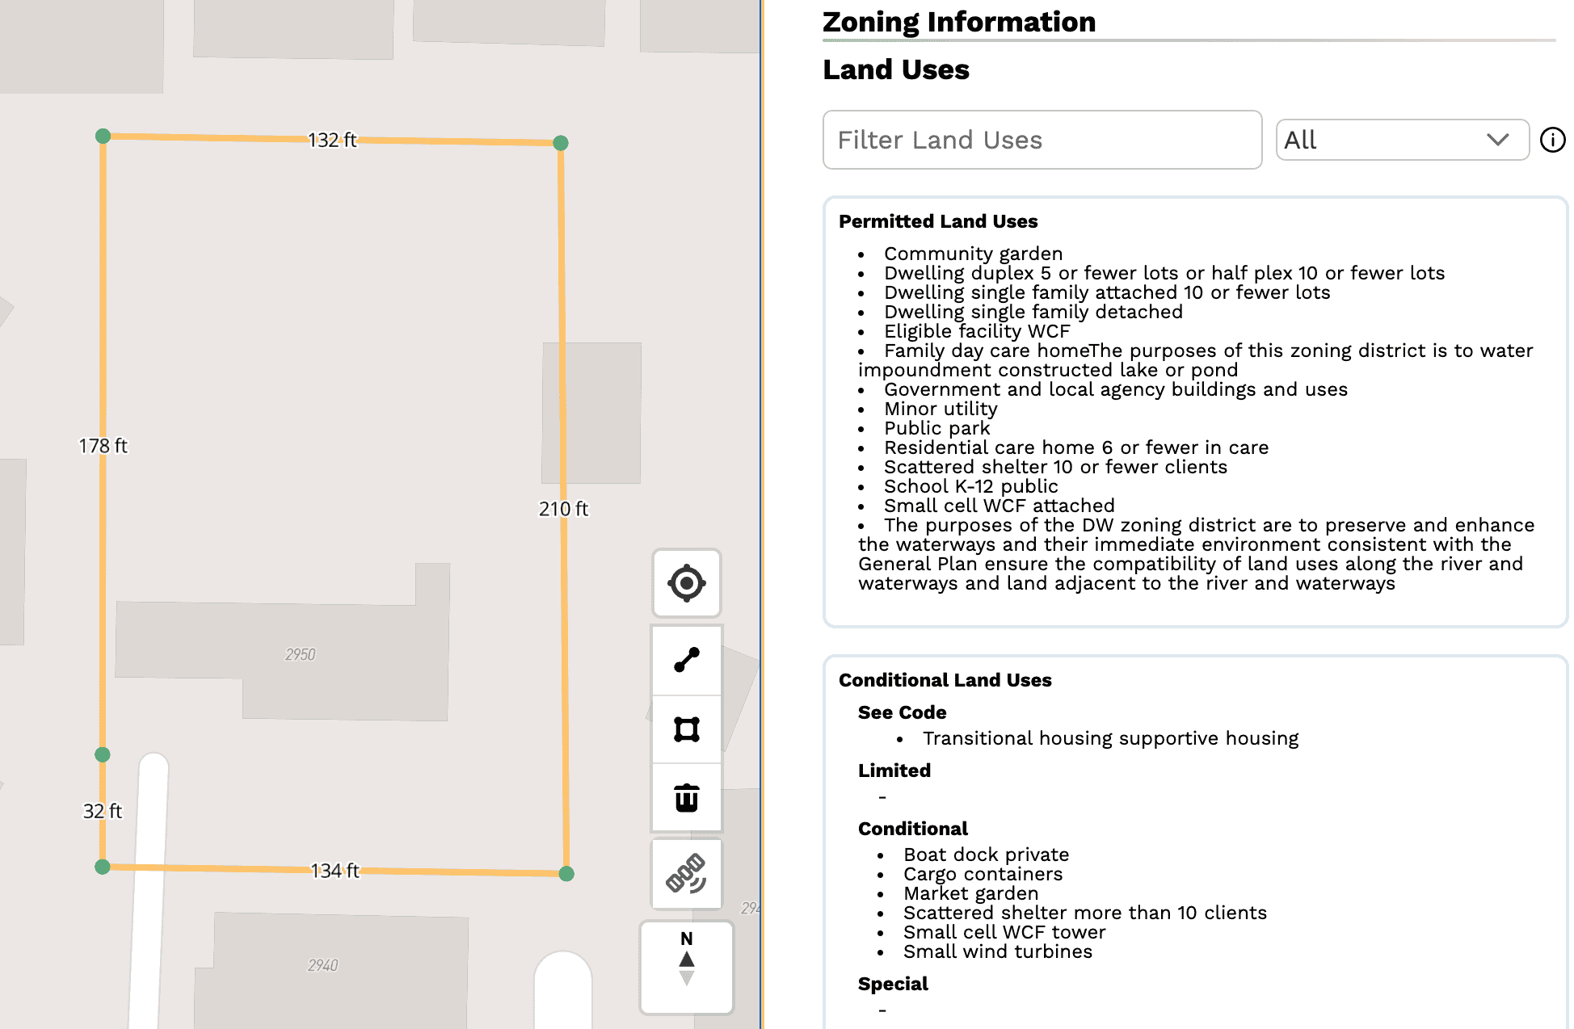The image size is (1574, 1029).
Task: Select the polygon area drawing tool
Action: click(686, 729)
